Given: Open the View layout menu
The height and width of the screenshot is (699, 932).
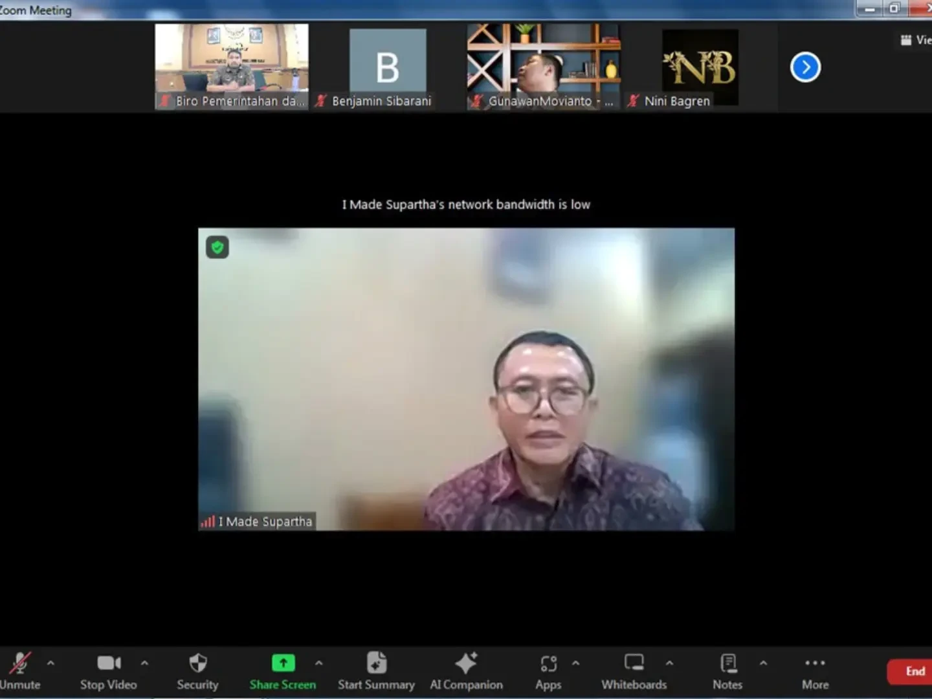Looking at the screenshot, I should click(916, 40).
